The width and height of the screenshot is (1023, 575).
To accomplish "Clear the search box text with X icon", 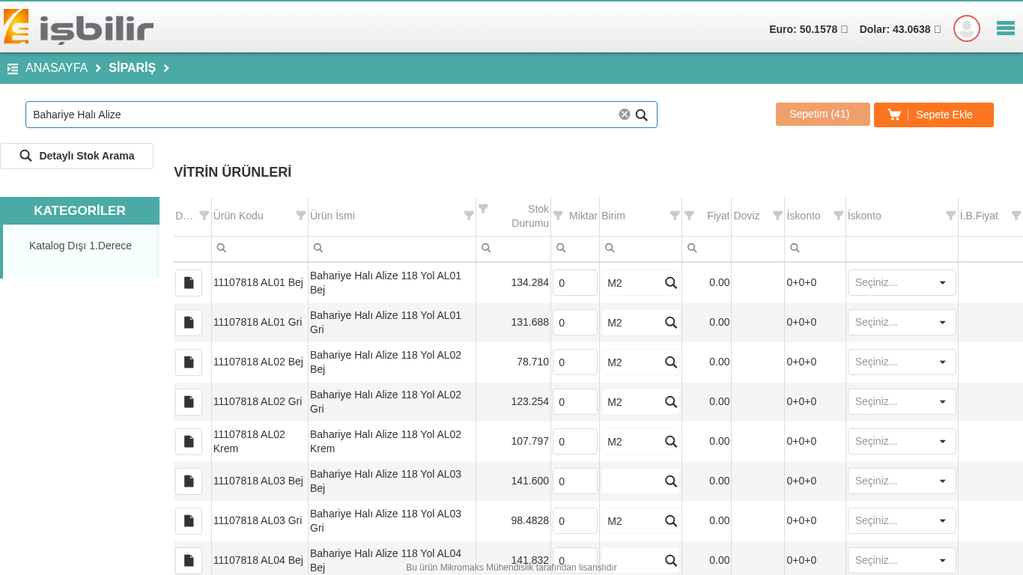I will coord(624,115).
